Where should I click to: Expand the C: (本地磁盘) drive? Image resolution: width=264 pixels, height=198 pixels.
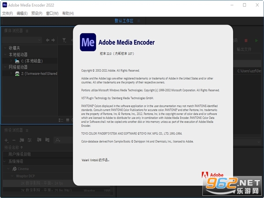click(x=11, y=61)
